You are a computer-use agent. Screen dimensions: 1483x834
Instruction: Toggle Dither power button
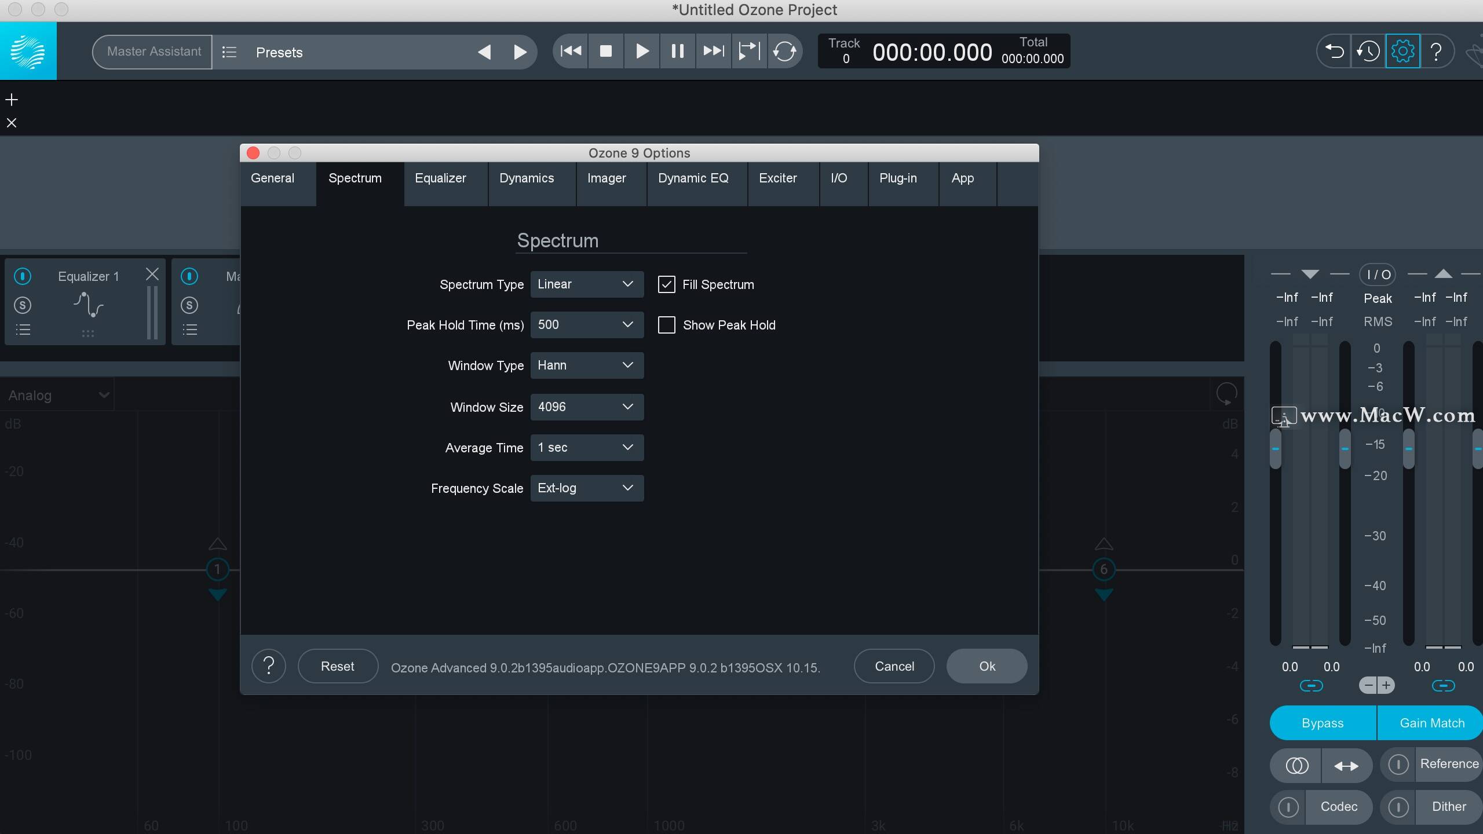[x=1398, y=807]
